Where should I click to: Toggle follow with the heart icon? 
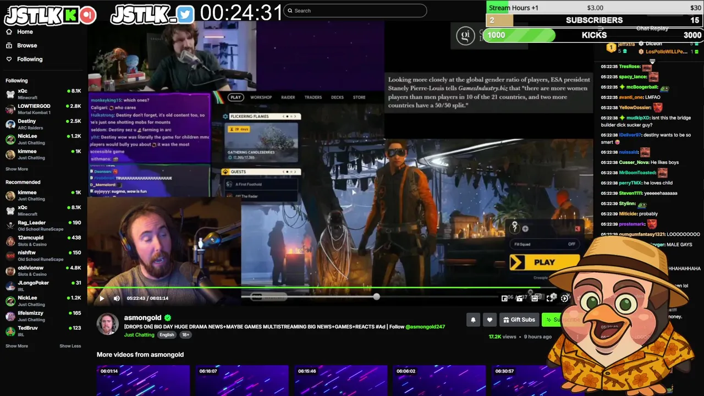[490, 320]
